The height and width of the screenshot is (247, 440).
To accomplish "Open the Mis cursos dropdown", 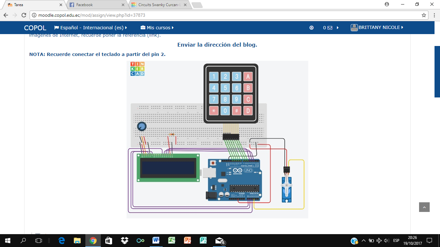I will [x=157, y=28].
